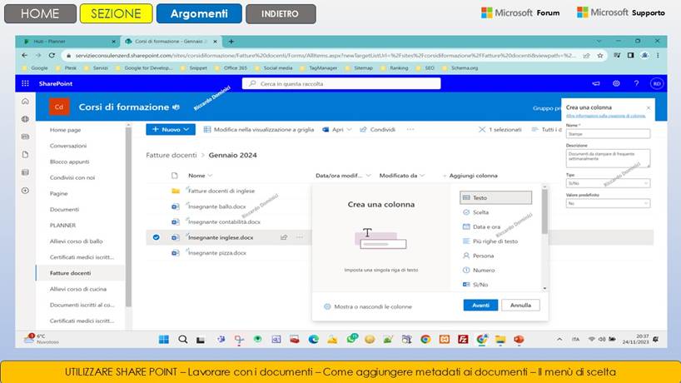Click the Cd site logo
The image size is (681, 383).
59,107
